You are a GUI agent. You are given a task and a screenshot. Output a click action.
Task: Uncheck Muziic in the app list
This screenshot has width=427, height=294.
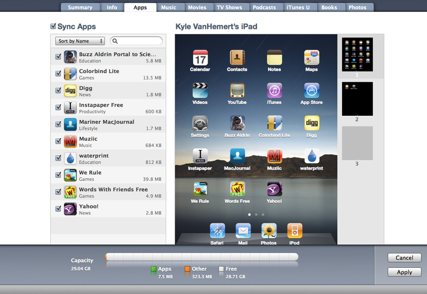58,141
